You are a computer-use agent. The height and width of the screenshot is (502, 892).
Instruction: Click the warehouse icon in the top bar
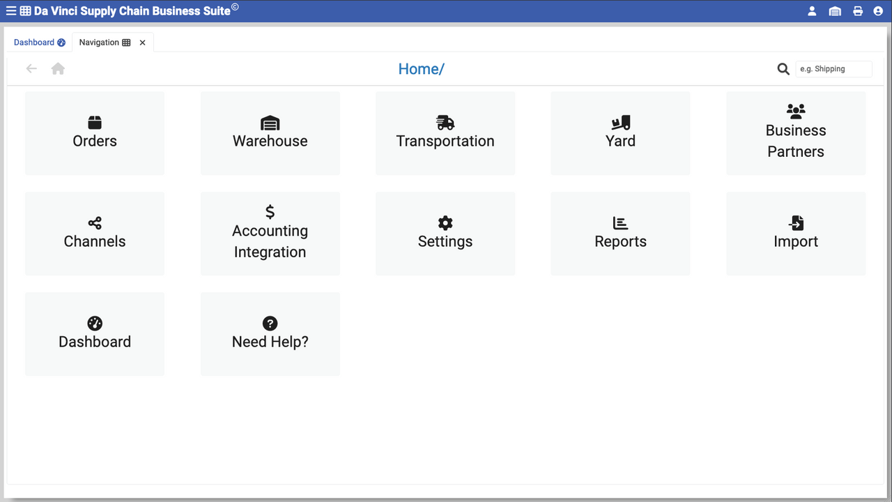tap(835, 11)
